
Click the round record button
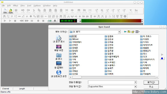[38, 21]
